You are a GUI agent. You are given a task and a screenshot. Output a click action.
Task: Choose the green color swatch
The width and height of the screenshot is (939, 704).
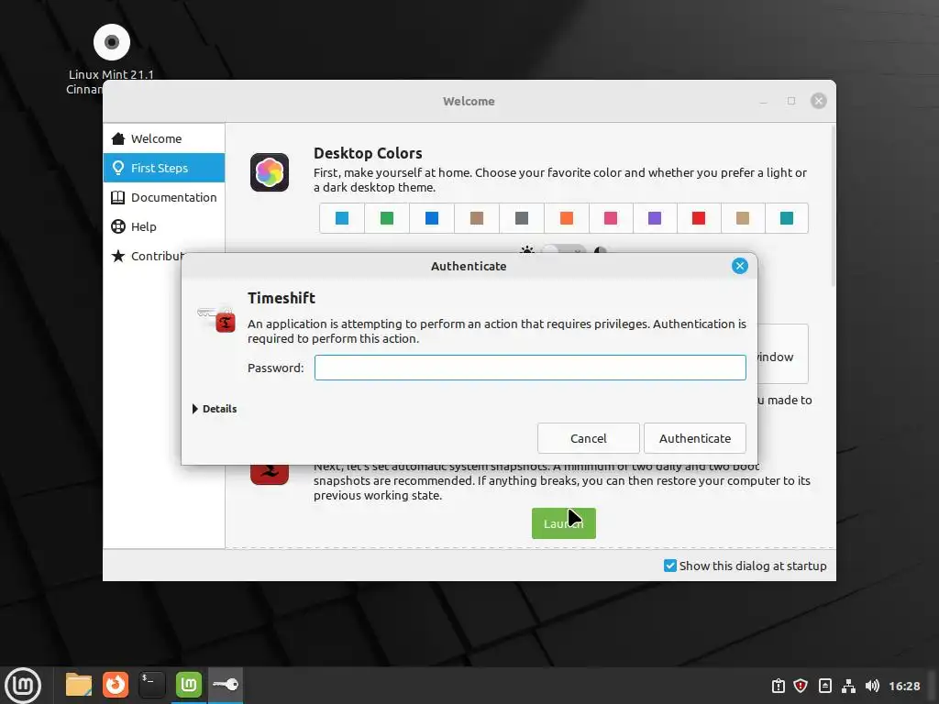pyautogui.click(x=387, y=218)
